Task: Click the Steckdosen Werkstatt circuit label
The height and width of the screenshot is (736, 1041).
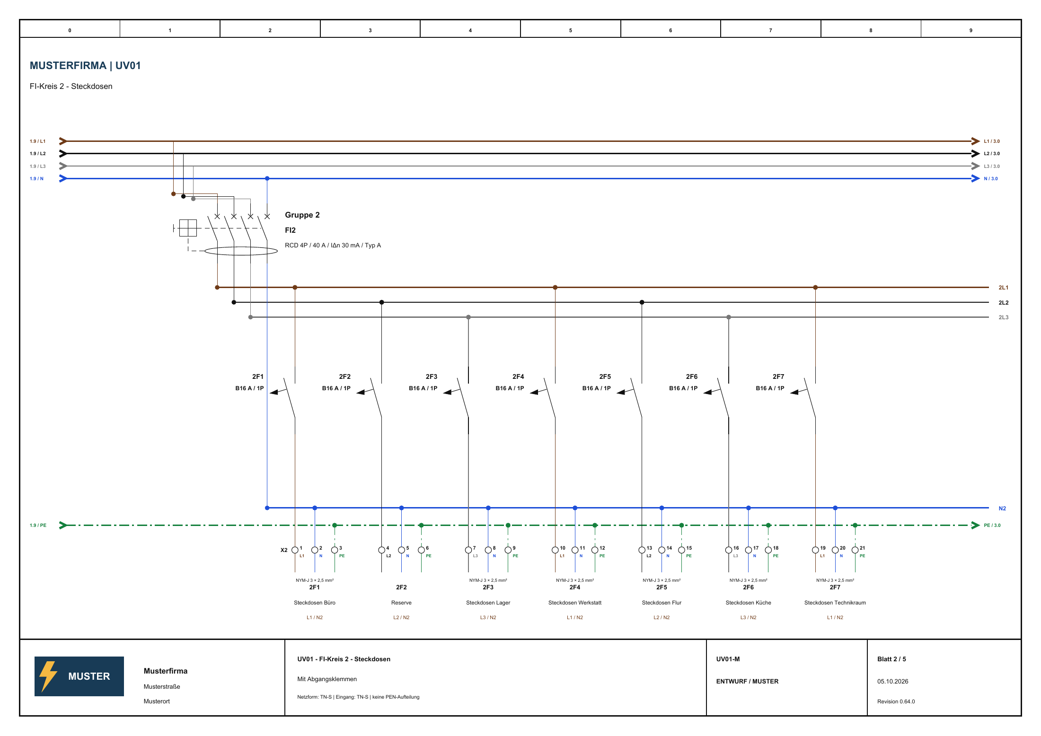Action: pyautogui.click(x=575, y=603)
